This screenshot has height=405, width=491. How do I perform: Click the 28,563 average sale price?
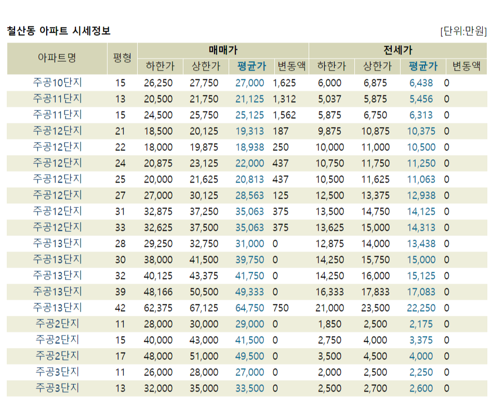coord(249,195)
